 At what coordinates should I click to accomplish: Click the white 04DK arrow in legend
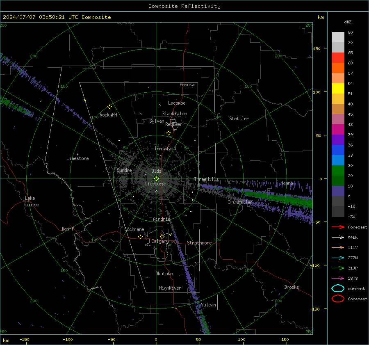(x=338, y=237)
